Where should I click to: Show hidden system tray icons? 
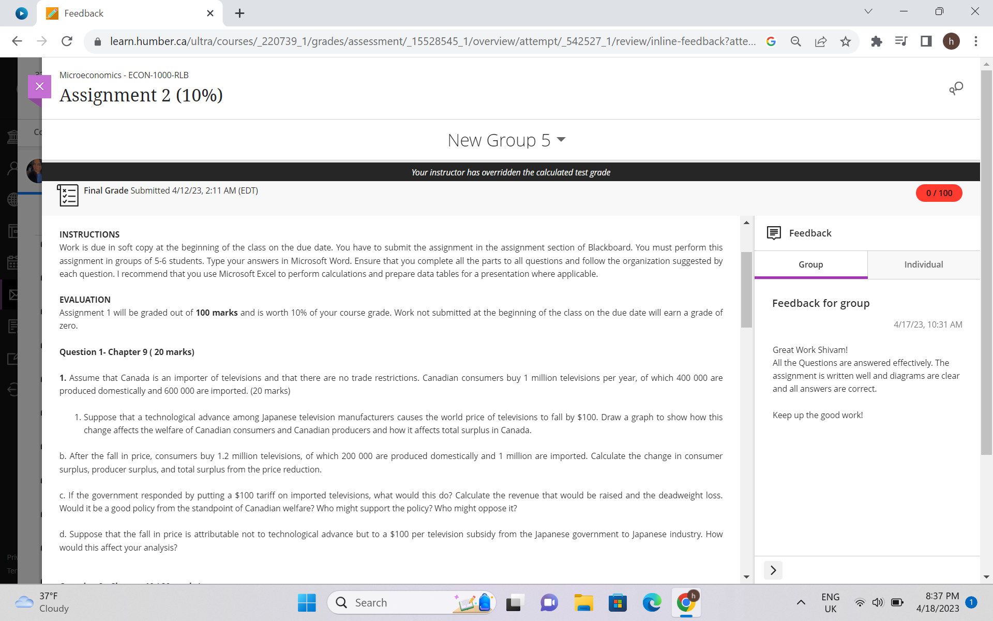(x=801, y=602)
